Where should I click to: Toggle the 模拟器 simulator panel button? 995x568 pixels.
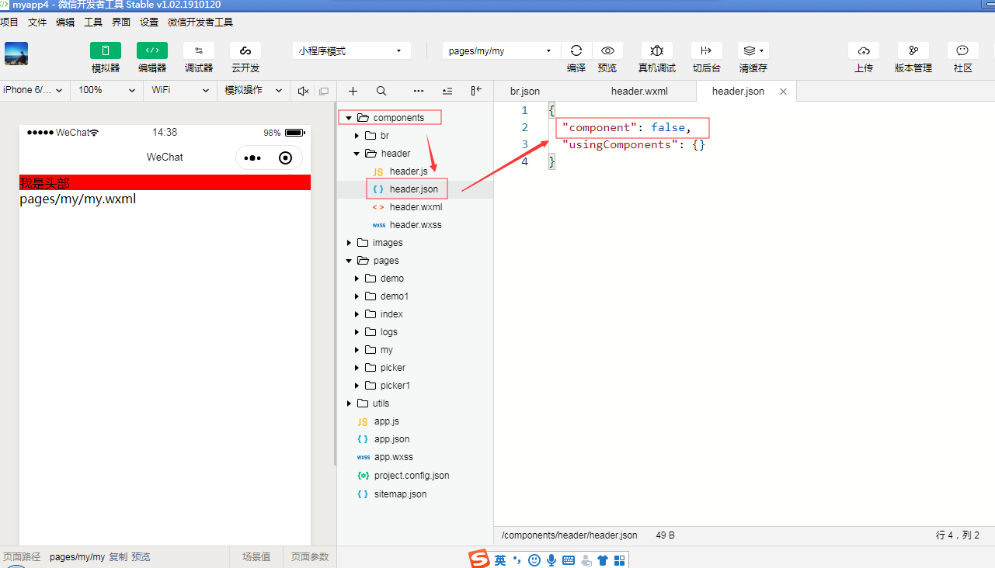(106, 50)
